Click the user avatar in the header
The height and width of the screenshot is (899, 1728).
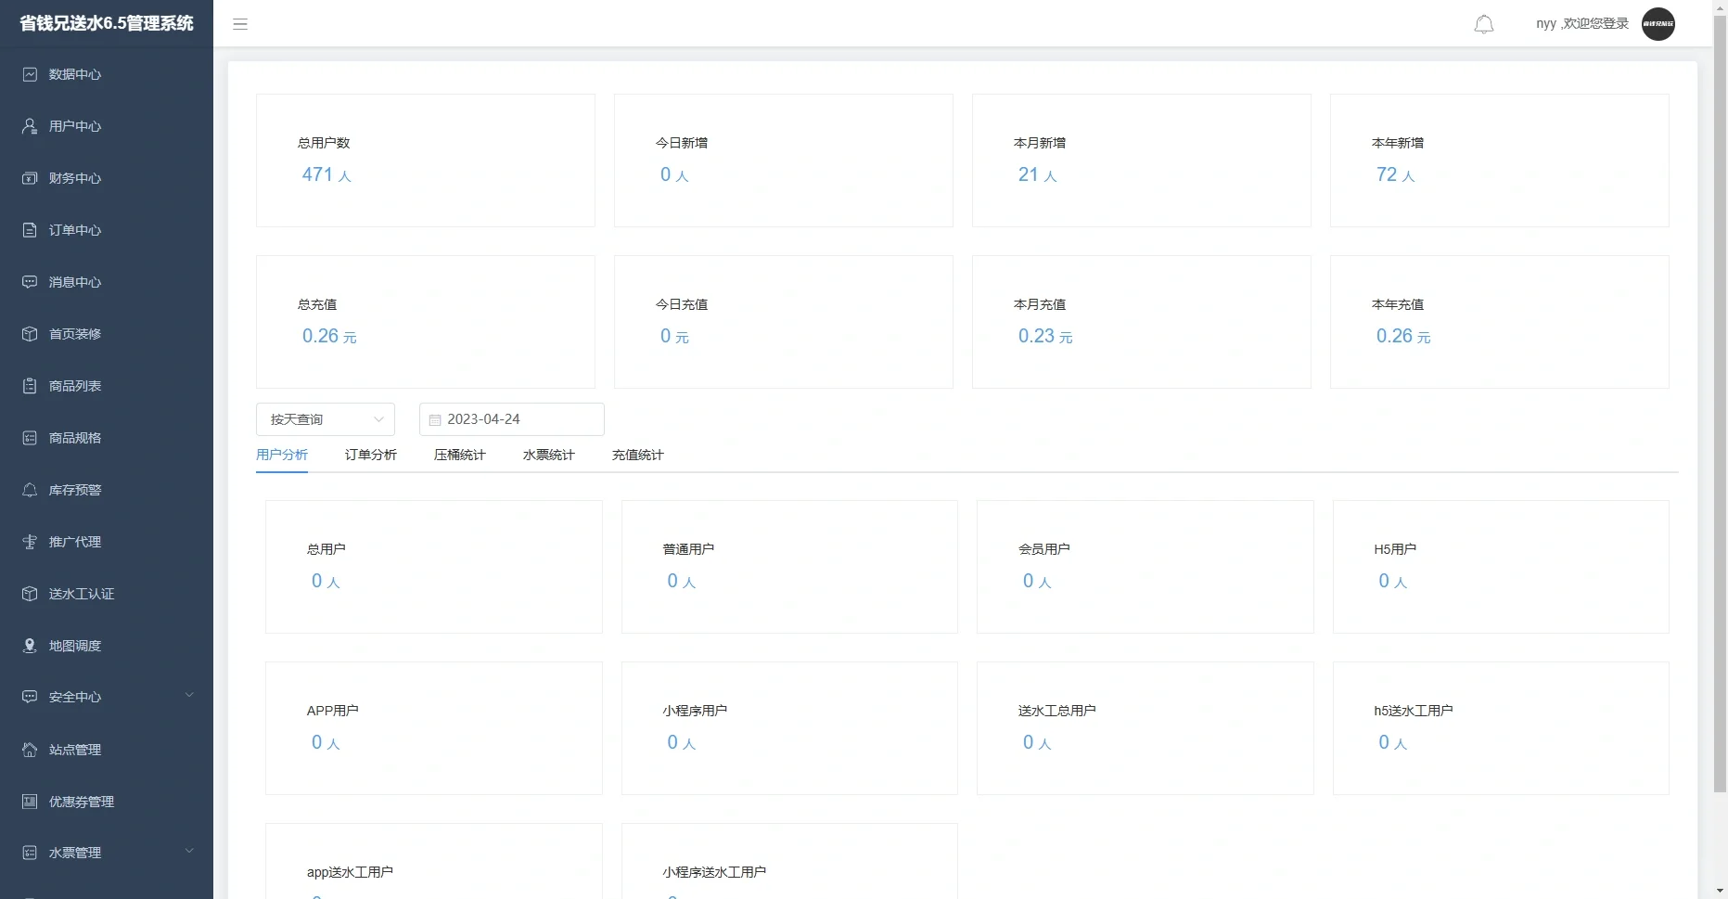click(x=1658, y=24)
